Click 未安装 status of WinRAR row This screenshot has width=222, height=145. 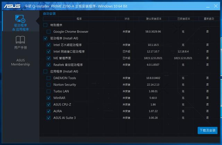(126, 98)
